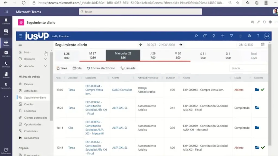
Task: Expand the Anclado chevron in sidebar
Action: coord(46,66)
